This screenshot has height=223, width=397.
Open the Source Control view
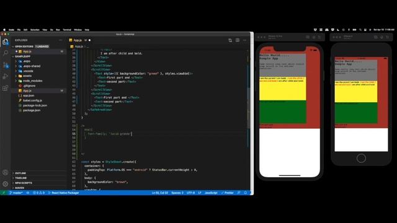click(x=5, y=65)
